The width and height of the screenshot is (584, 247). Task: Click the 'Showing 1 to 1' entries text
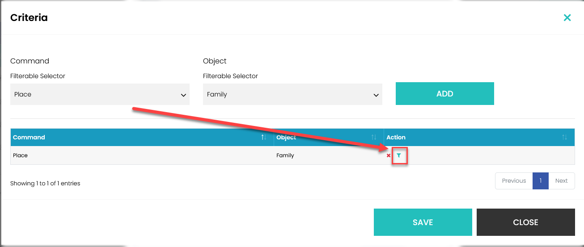point(45,183)
